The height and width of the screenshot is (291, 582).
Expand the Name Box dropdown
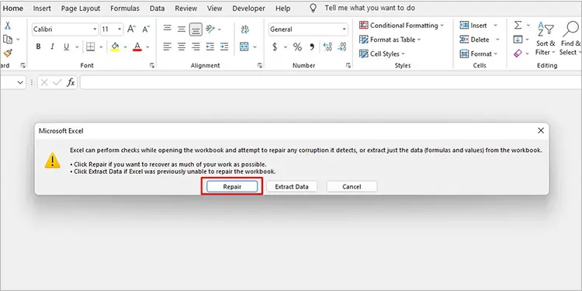click(20, 83)
